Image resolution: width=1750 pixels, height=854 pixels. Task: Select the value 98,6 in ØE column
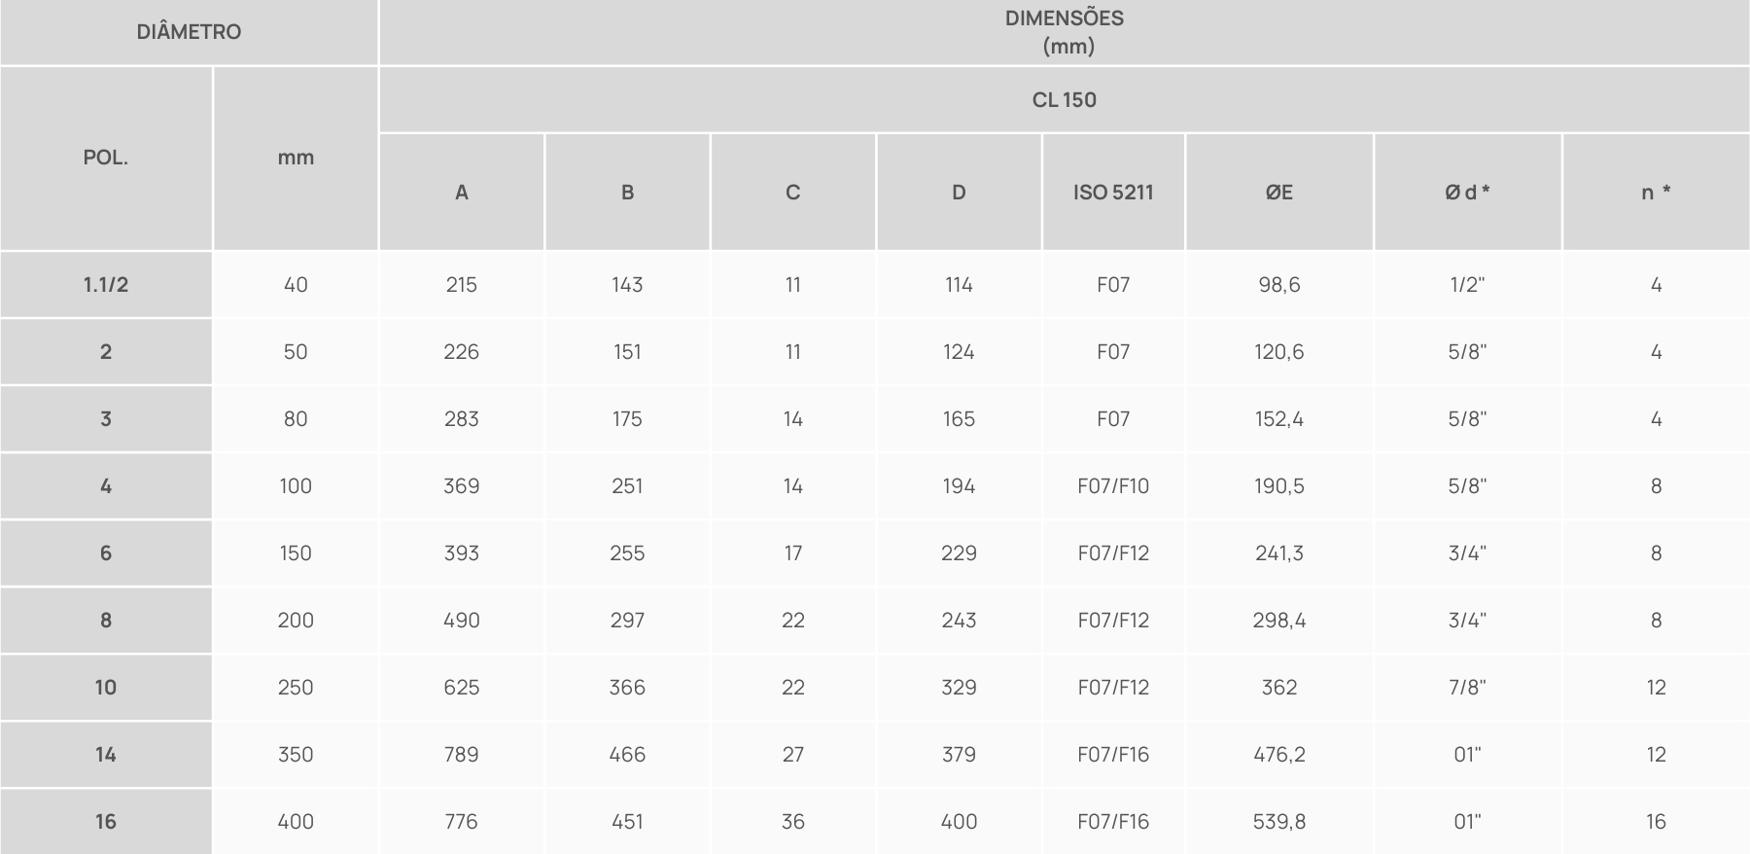[1279, 285]
